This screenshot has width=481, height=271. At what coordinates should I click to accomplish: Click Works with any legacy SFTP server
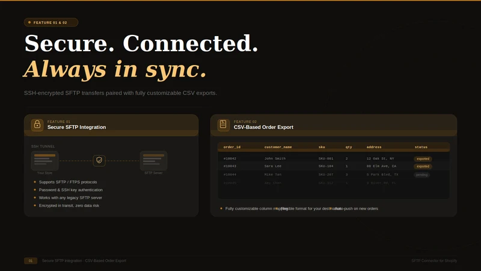click(70, 198)
